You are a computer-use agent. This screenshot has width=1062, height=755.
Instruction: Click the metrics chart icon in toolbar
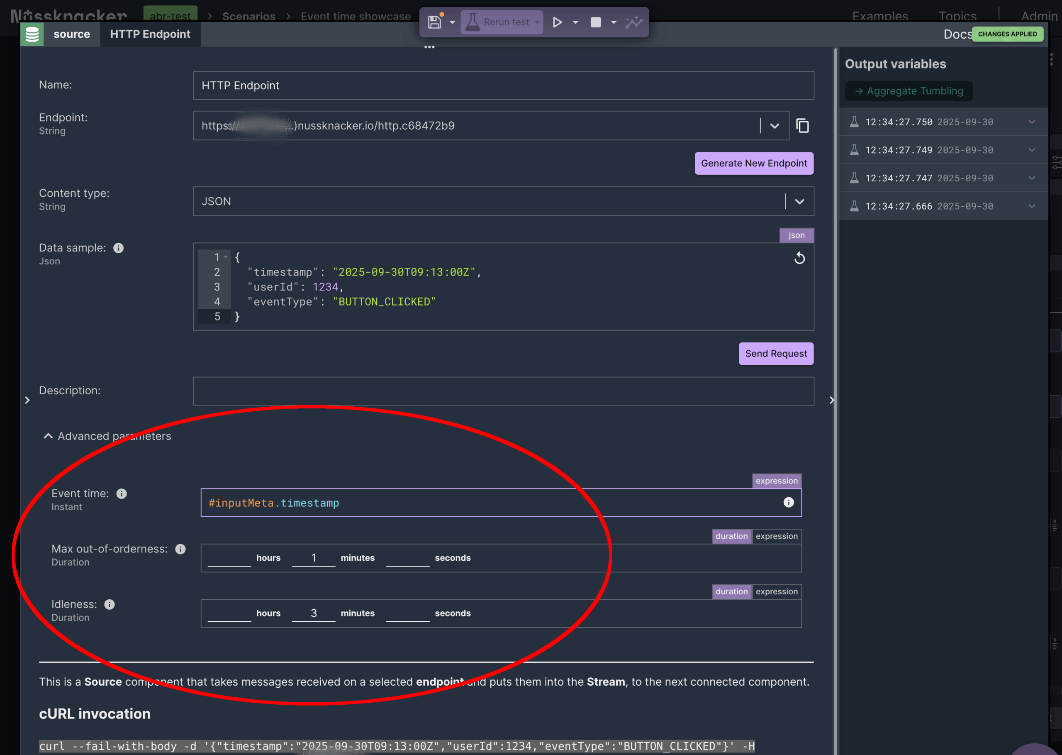coord(633,22)
